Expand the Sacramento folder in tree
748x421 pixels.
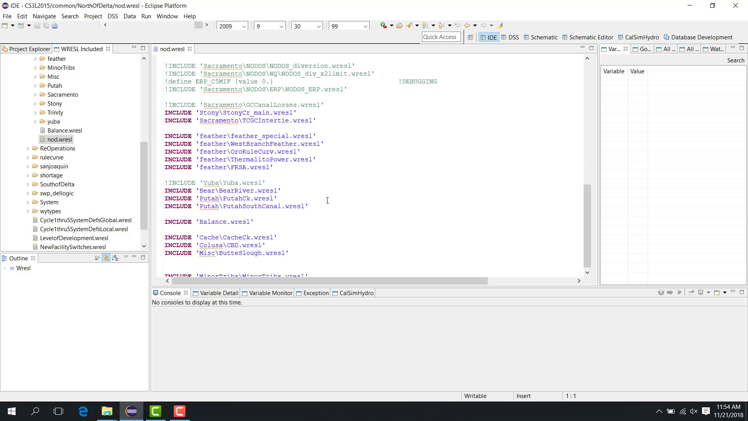pyautogui.click(x=35, y=95)
